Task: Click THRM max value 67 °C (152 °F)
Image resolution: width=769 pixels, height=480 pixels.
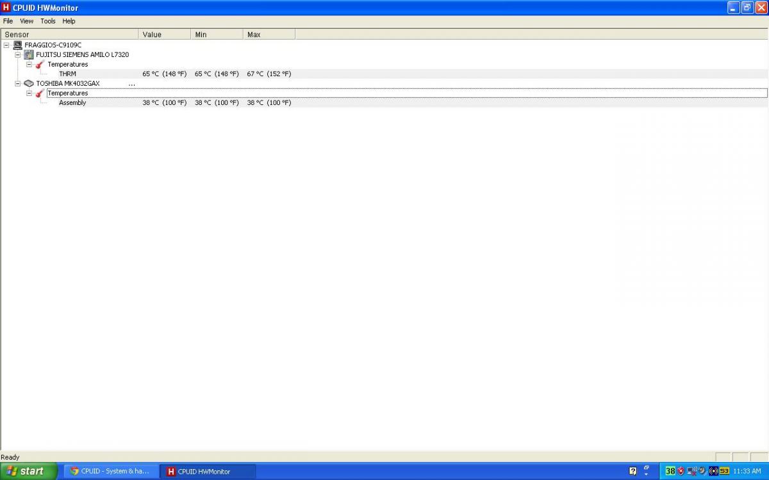Action: click(x=269, y=74)
